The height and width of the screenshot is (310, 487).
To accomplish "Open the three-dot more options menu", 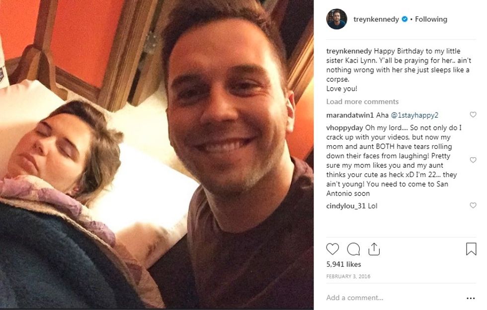I will tap(471, 298).
